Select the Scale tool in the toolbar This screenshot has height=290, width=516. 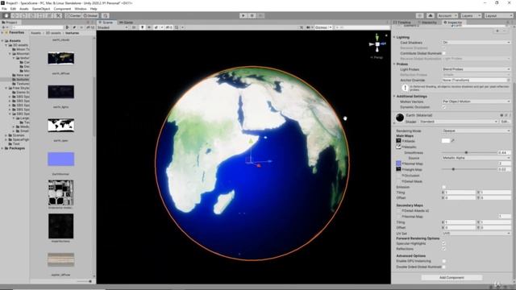pos(32,15)
